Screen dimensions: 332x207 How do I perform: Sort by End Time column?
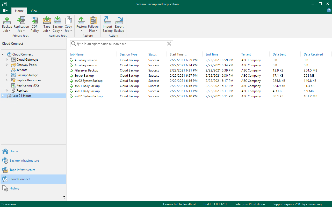coord(212,54)
